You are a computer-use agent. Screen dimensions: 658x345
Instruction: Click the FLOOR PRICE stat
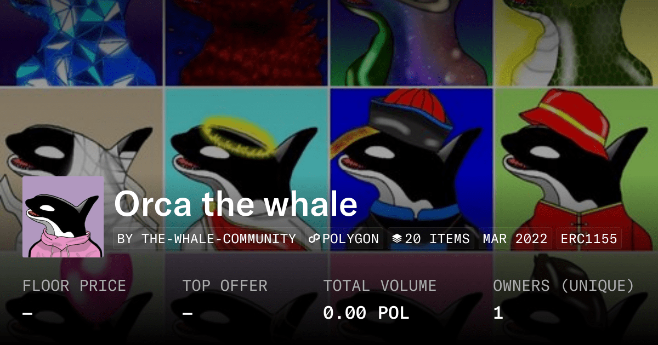tap(74, 300)
